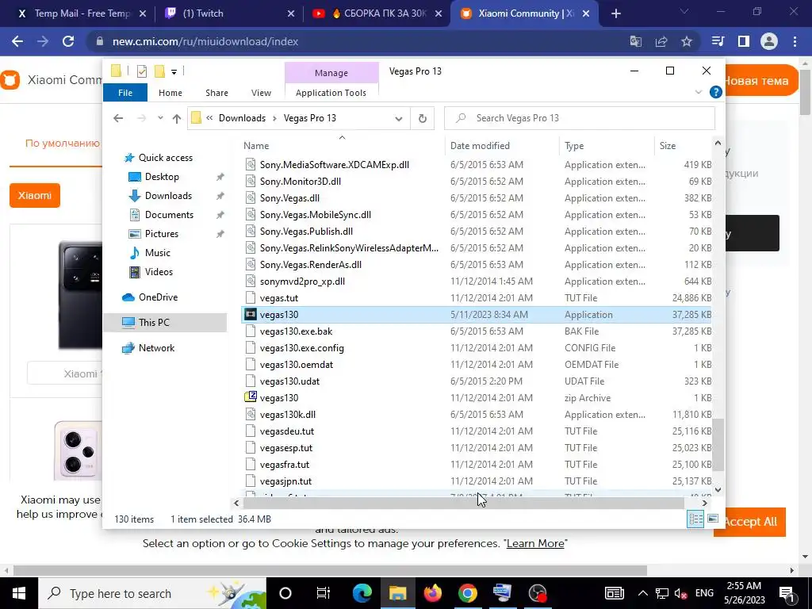Switch to Large icons view layout
Viewport: 812px width, 609px height.
[x=713, y=519]
